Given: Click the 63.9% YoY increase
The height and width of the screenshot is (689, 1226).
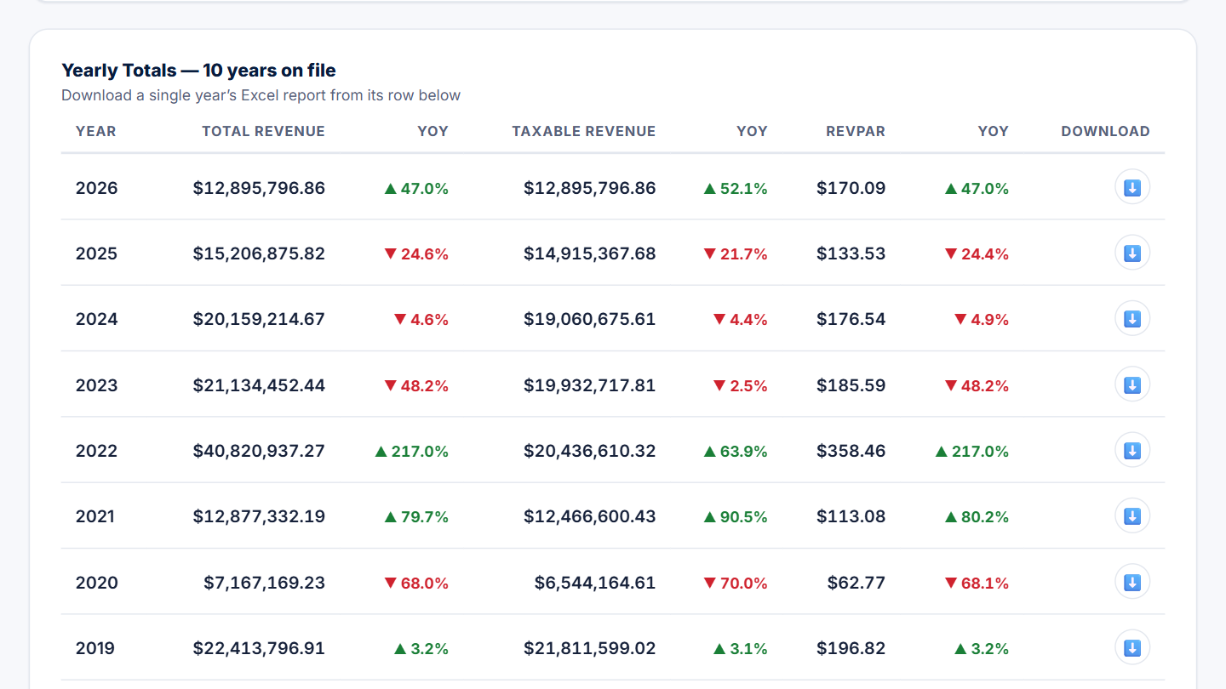Looking at the screenshot, I should pos(736,451).
